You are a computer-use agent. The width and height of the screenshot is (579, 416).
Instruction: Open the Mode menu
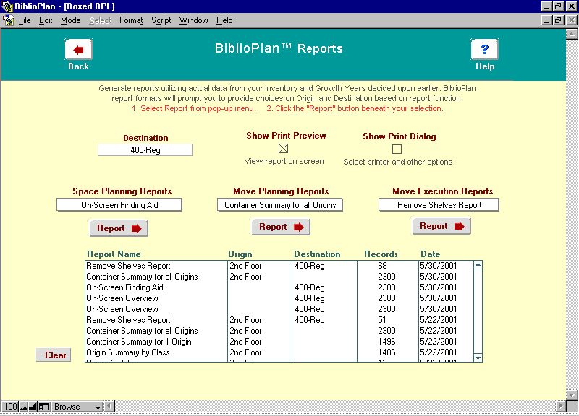click(x=70, y=20)
